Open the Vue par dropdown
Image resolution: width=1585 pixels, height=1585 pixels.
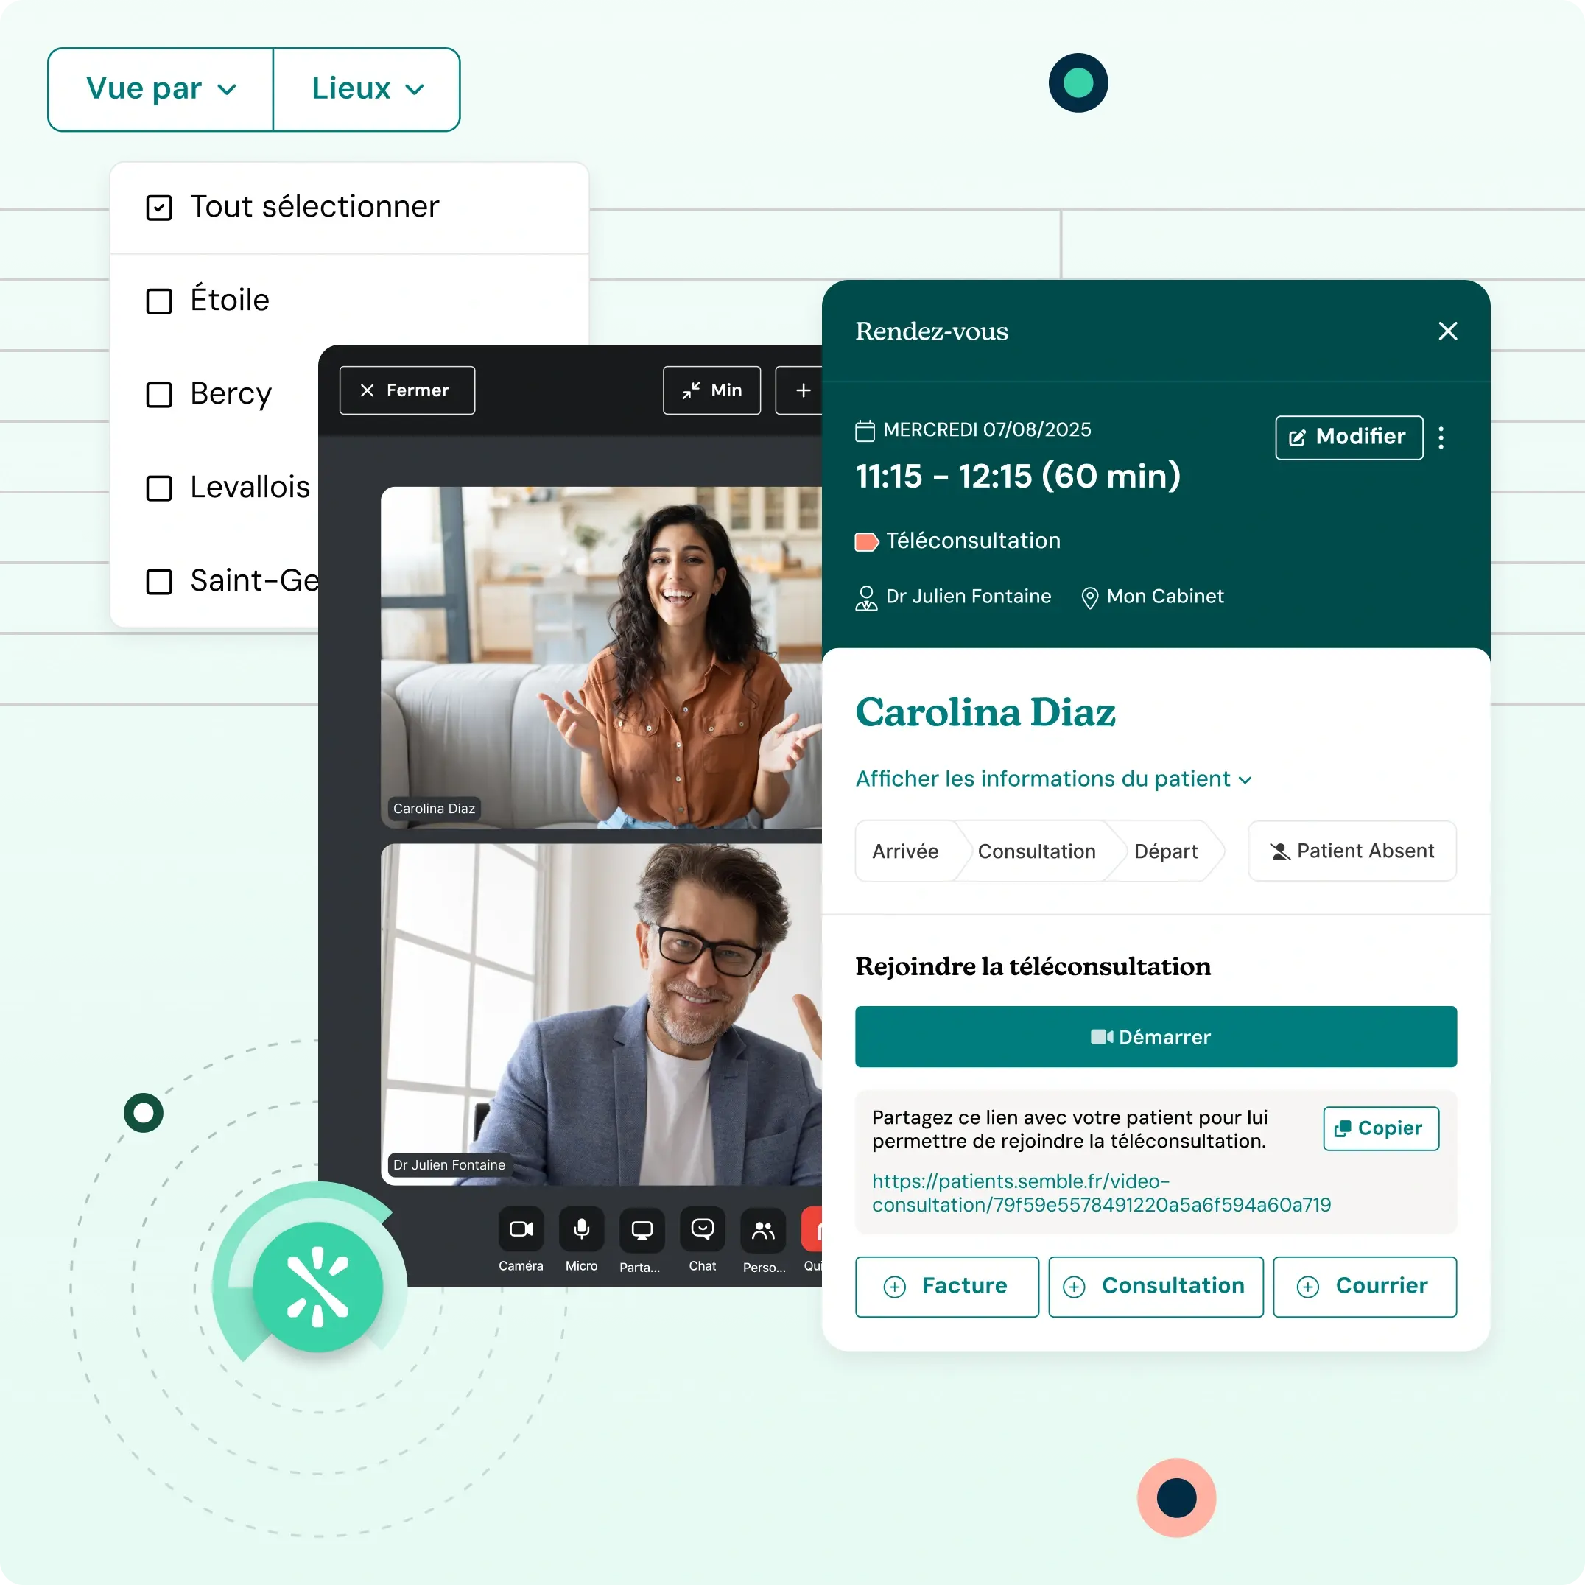click(161, 88)
